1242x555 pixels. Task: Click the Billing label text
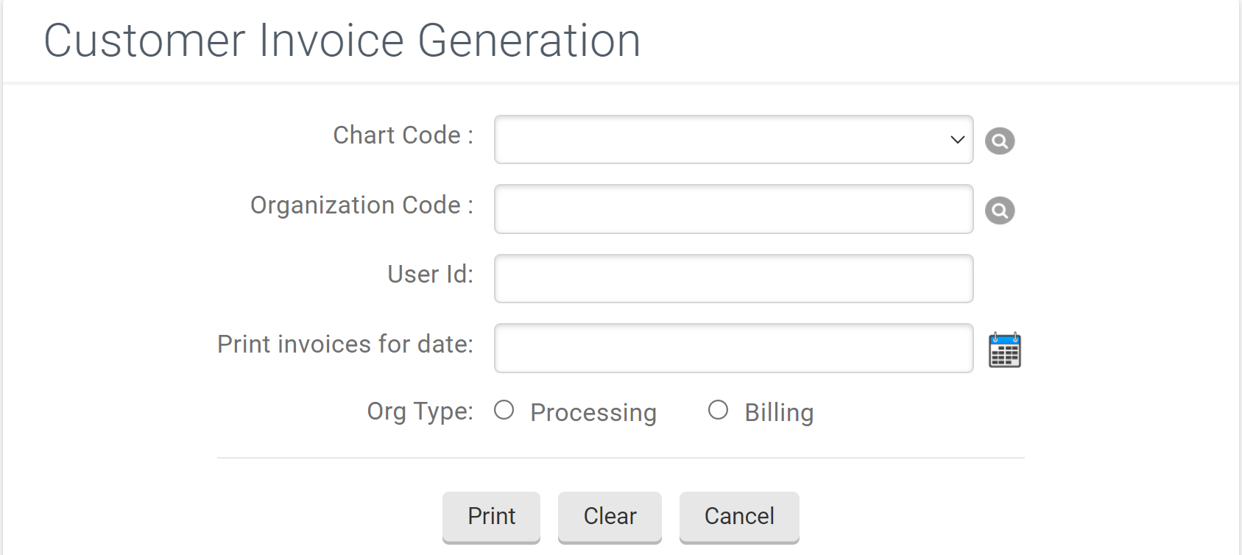[779, 412]
